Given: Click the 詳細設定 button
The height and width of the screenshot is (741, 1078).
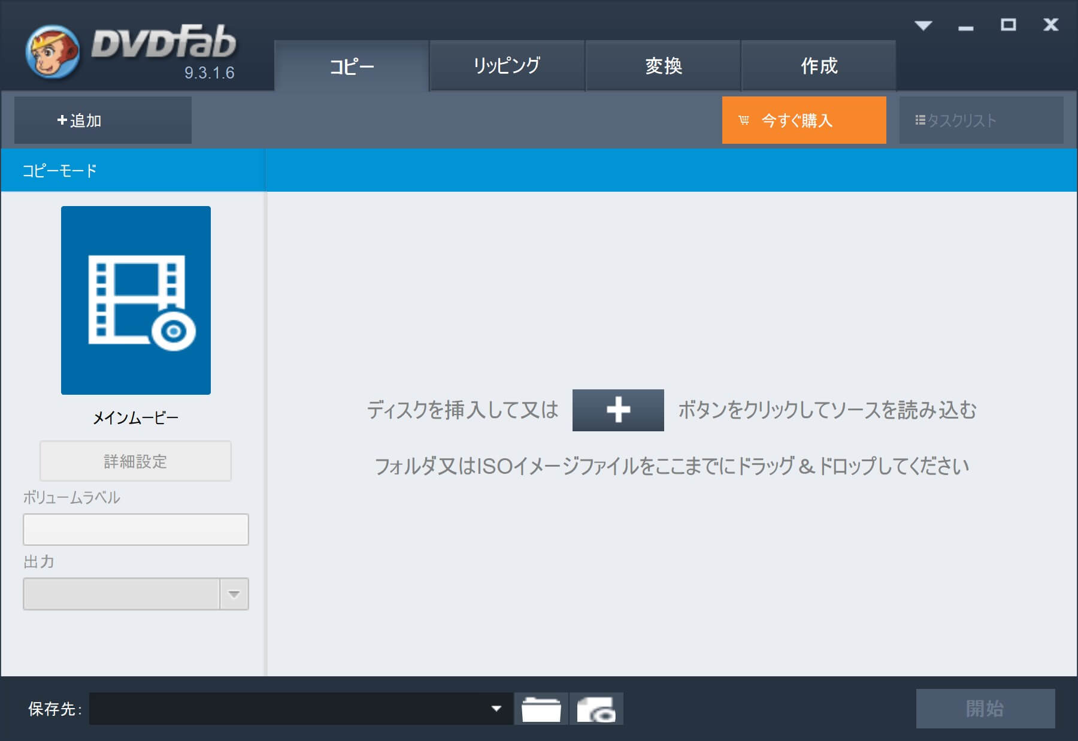Looking at the screenshot, I should coord(135,461).
